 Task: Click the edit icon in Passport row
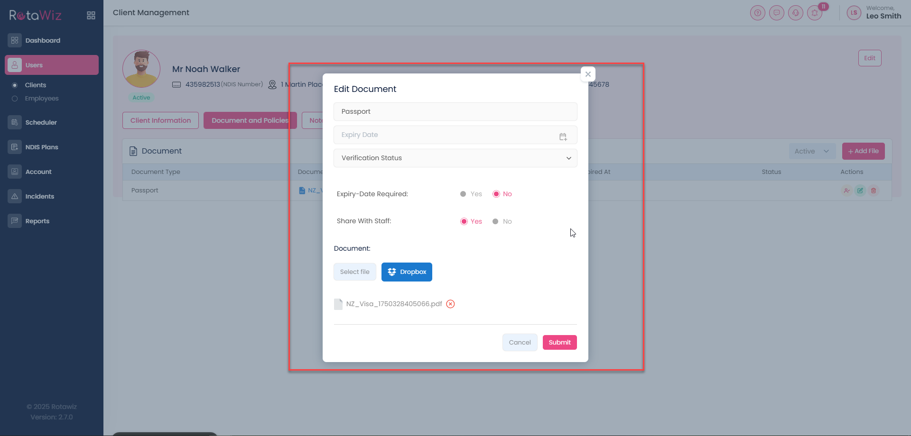coord(860,191)
